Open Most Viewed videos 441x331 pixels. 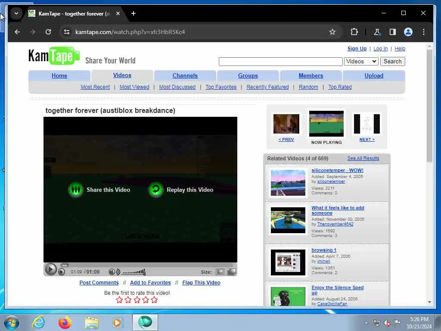tap(134, 87)
